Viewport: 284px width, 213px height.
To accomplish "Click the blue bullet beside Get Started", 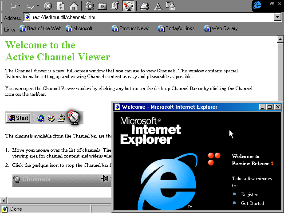I will click(x=234, y=203).
